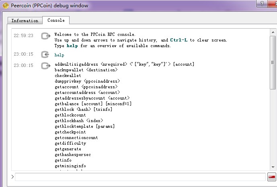Image resolution: width=277 pixels, height=187 pixels.
Task: Click the 'gethashespersec' line
Action: point(73,155)
